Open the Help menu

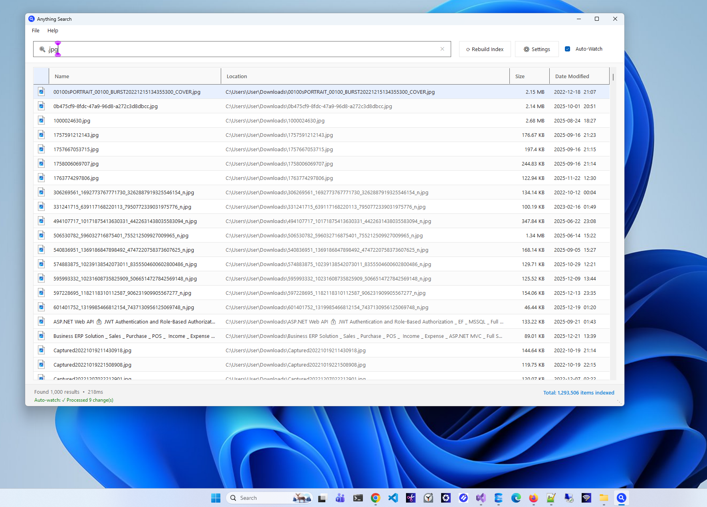52,30
